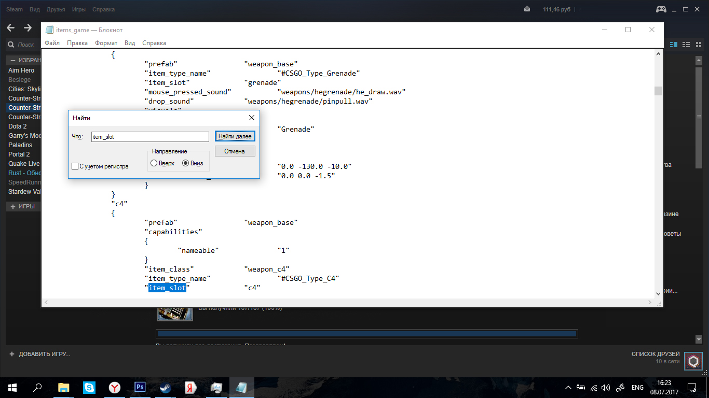Open Notepad Файл menu
This screenshot has width=709, height=398.
[x=52, y=43]
